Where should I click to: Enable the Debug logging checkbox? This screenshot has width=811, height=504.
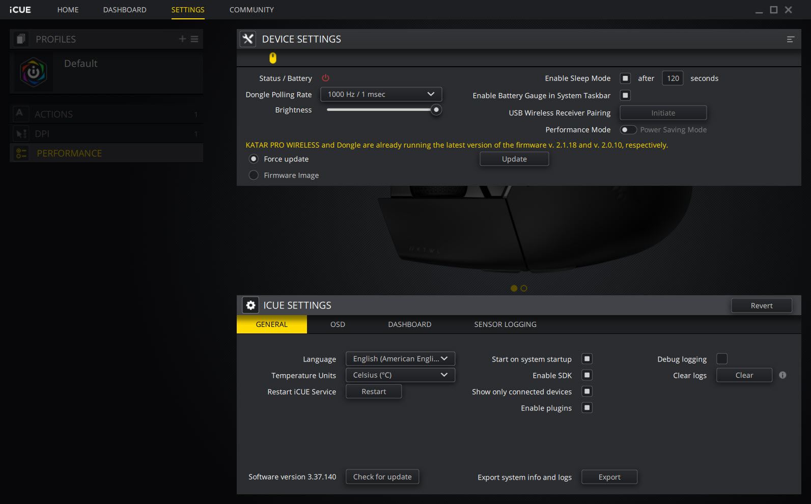722,359
